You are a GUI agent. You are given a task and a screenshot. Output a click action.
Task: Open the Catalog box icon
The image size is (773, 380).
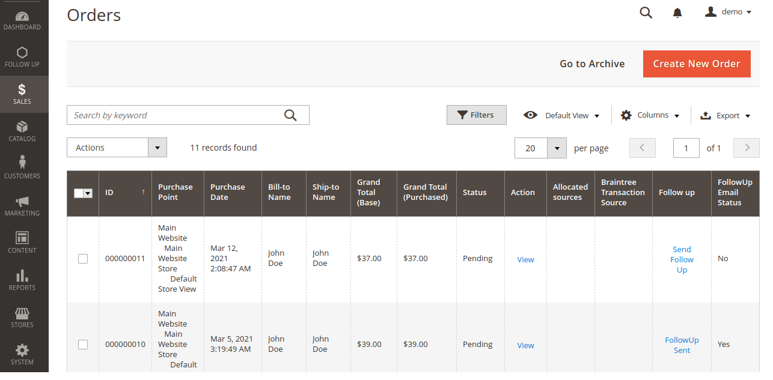click(22, 127)
